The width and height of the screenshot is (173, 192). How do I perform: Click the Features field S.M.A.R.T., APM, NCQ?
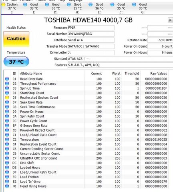tap(120, 65)
